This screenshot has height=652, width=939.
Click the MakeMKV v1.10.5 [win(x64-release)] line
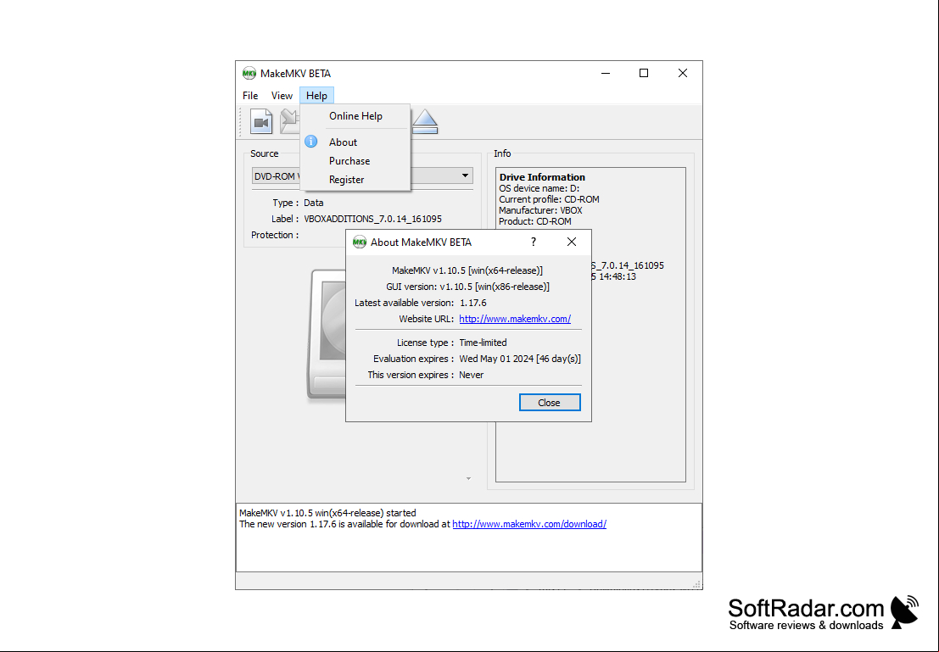[467, 270]
